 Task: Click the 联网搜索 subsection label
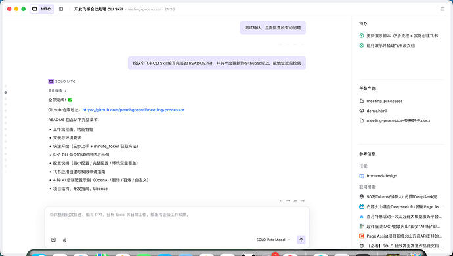(367, 187)
